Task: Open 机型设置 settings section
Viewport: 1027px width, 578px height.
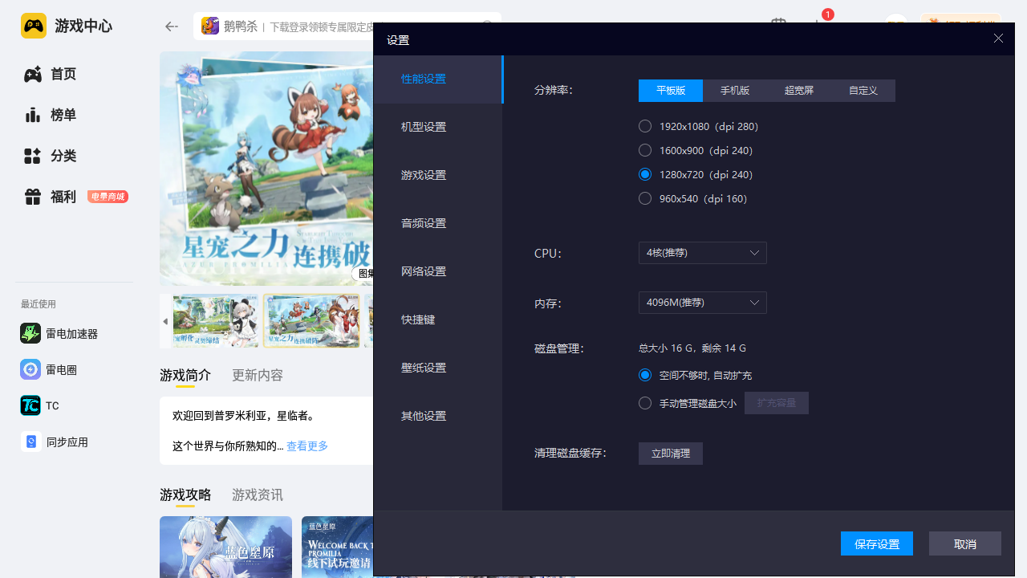Action: pyautogui.click(x=424, y=127)
